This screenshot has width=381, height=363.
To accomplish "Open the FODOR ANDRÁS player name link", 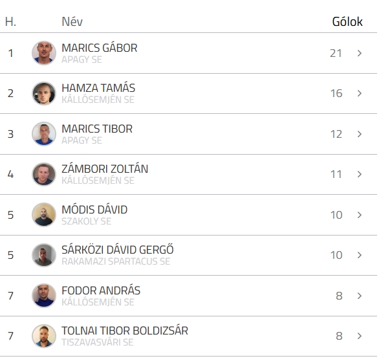I will 101,291.
